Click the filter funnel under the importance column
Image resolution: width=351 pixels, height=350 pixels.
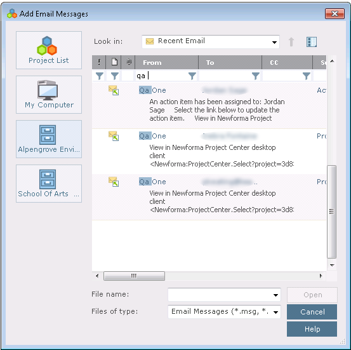[x=100, y=76]
